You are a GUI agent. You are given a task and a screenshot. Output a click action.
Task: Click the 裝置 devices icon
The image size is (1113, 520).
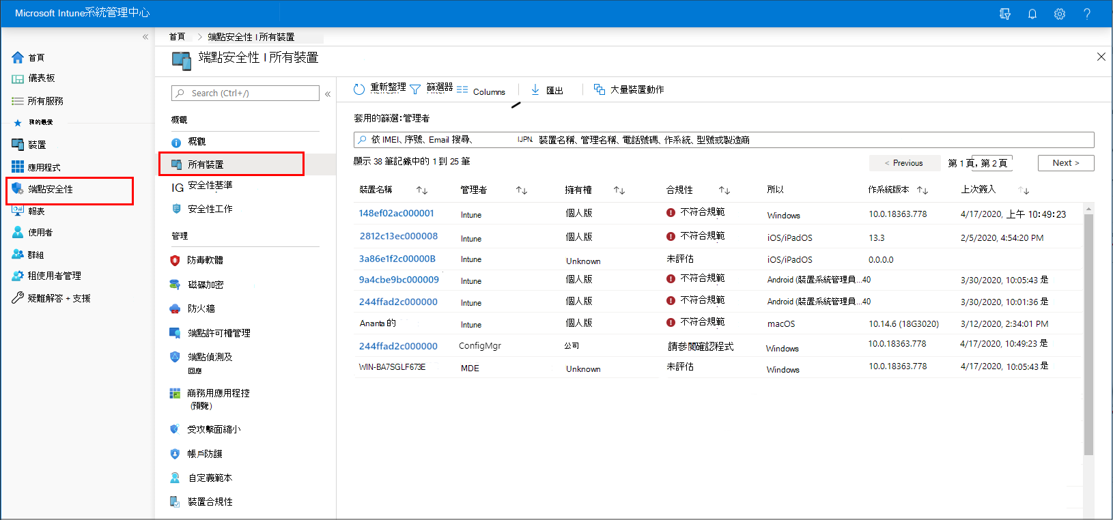click(x=18, y=145)
